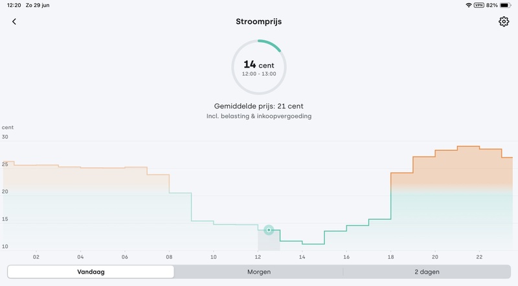Tap the chart at the 02 hour label
Screen dimensions: 518x286
click(x=36, y=257)
